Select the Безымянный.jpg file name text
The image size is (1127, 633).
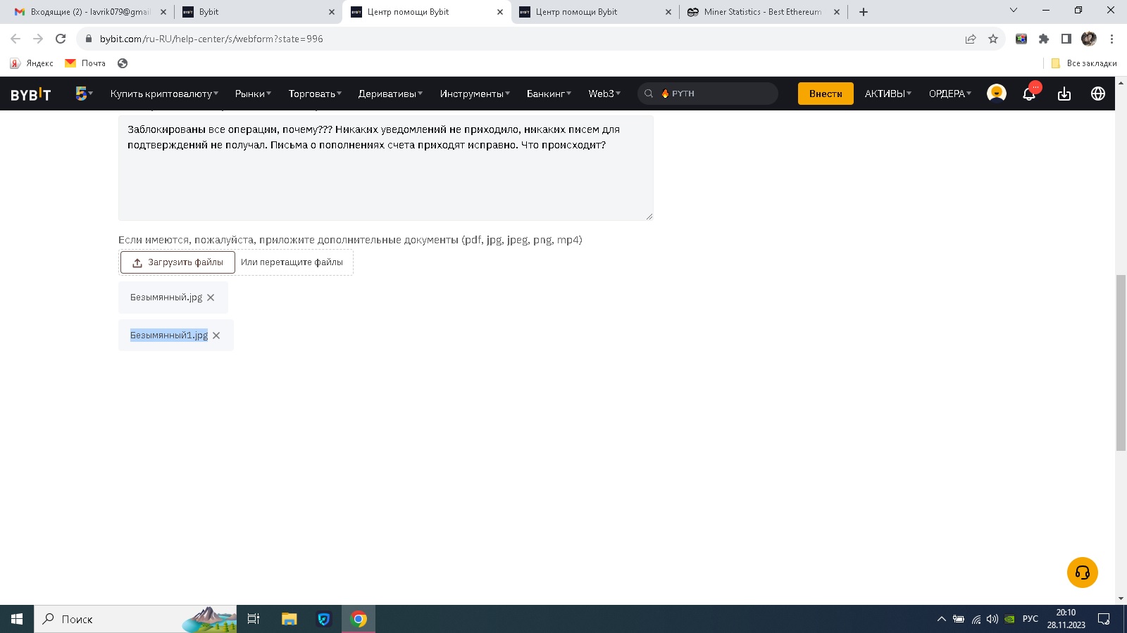(x=166, y=298)
